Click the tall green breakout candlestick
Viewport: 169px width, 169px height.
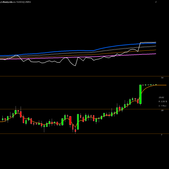[x=140, y=94]
